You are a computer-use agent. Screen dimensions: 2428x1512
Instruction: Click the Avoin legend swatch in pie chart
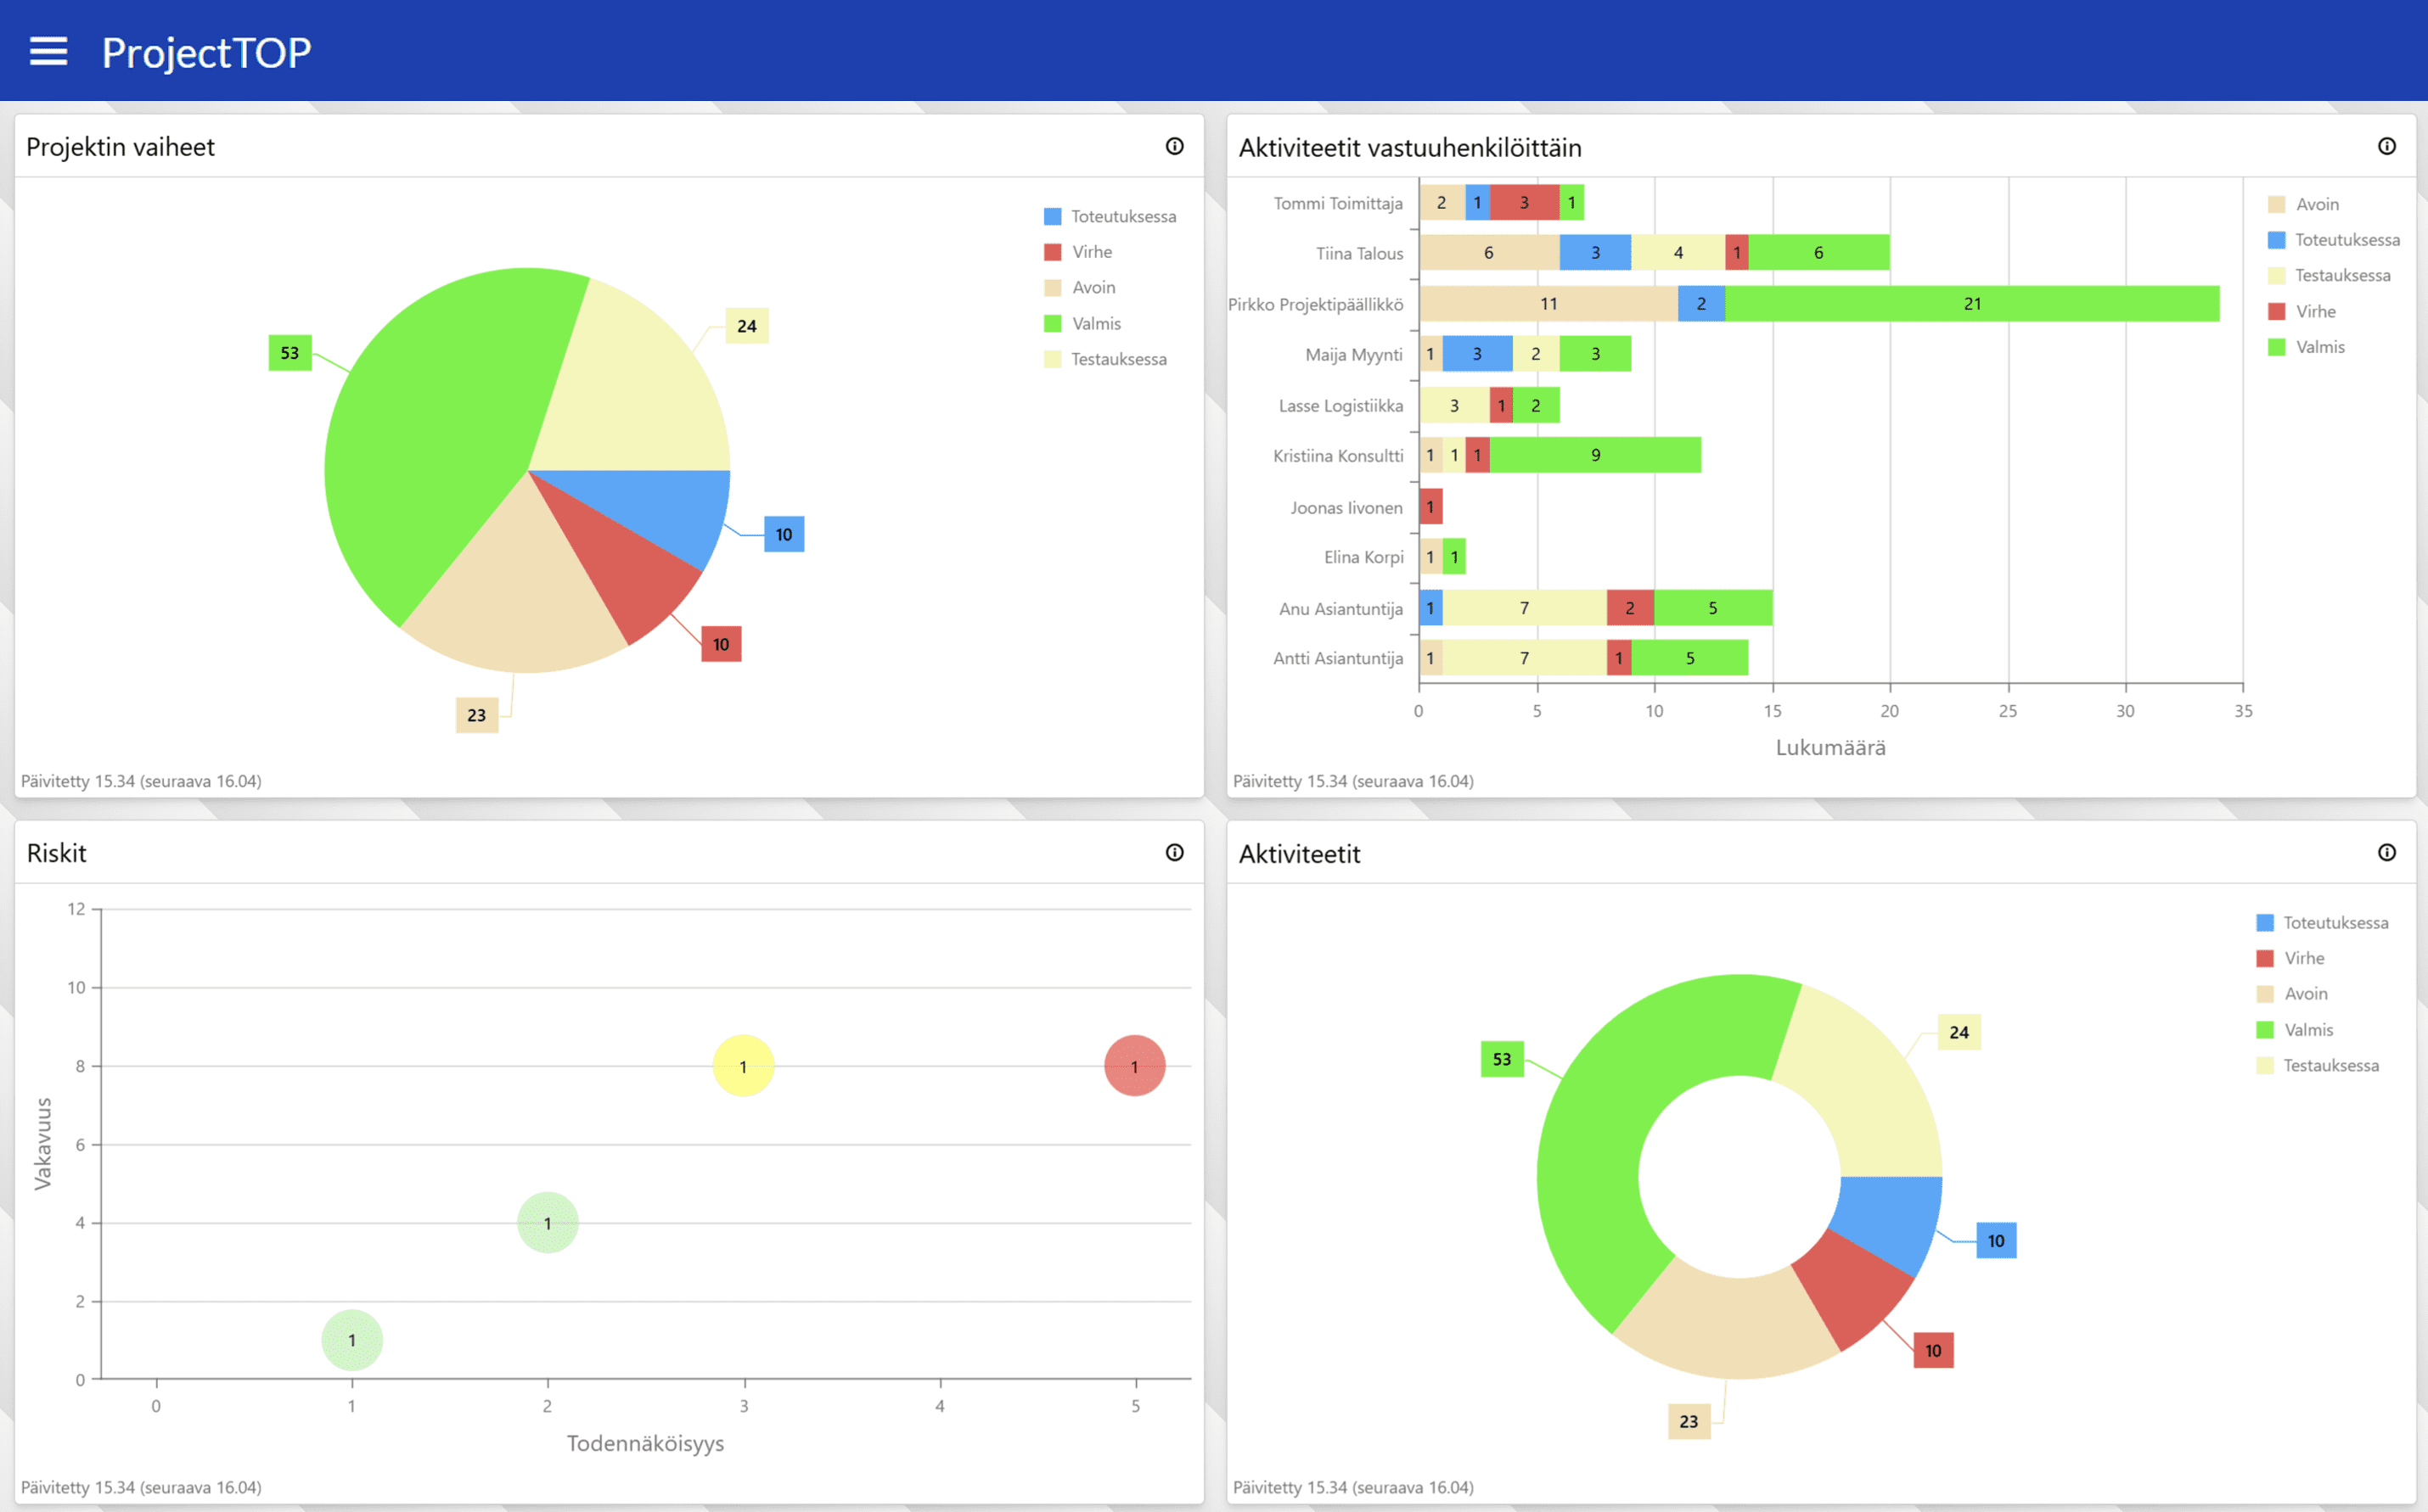(x=1053, y=288)
